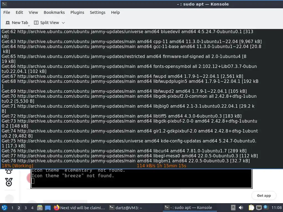The image size is (283, 212).
Task: Click the 11:08 clock in the taskbar
Action: (276, 208)
